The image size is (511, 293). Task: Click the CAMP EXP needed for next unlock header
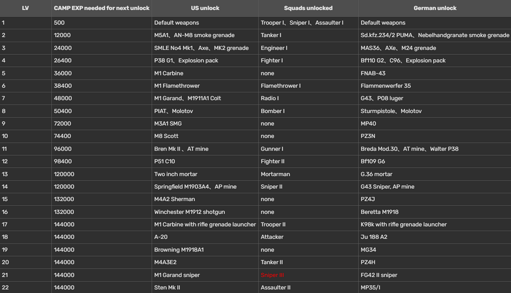[102, 8]
